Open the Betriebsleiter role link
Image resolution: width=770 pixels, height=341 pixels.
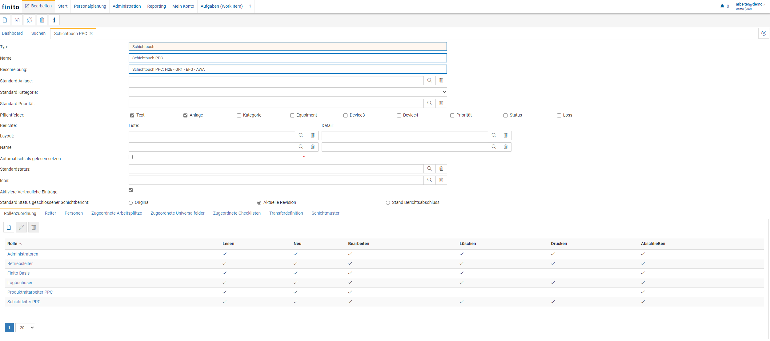[20, 264]
